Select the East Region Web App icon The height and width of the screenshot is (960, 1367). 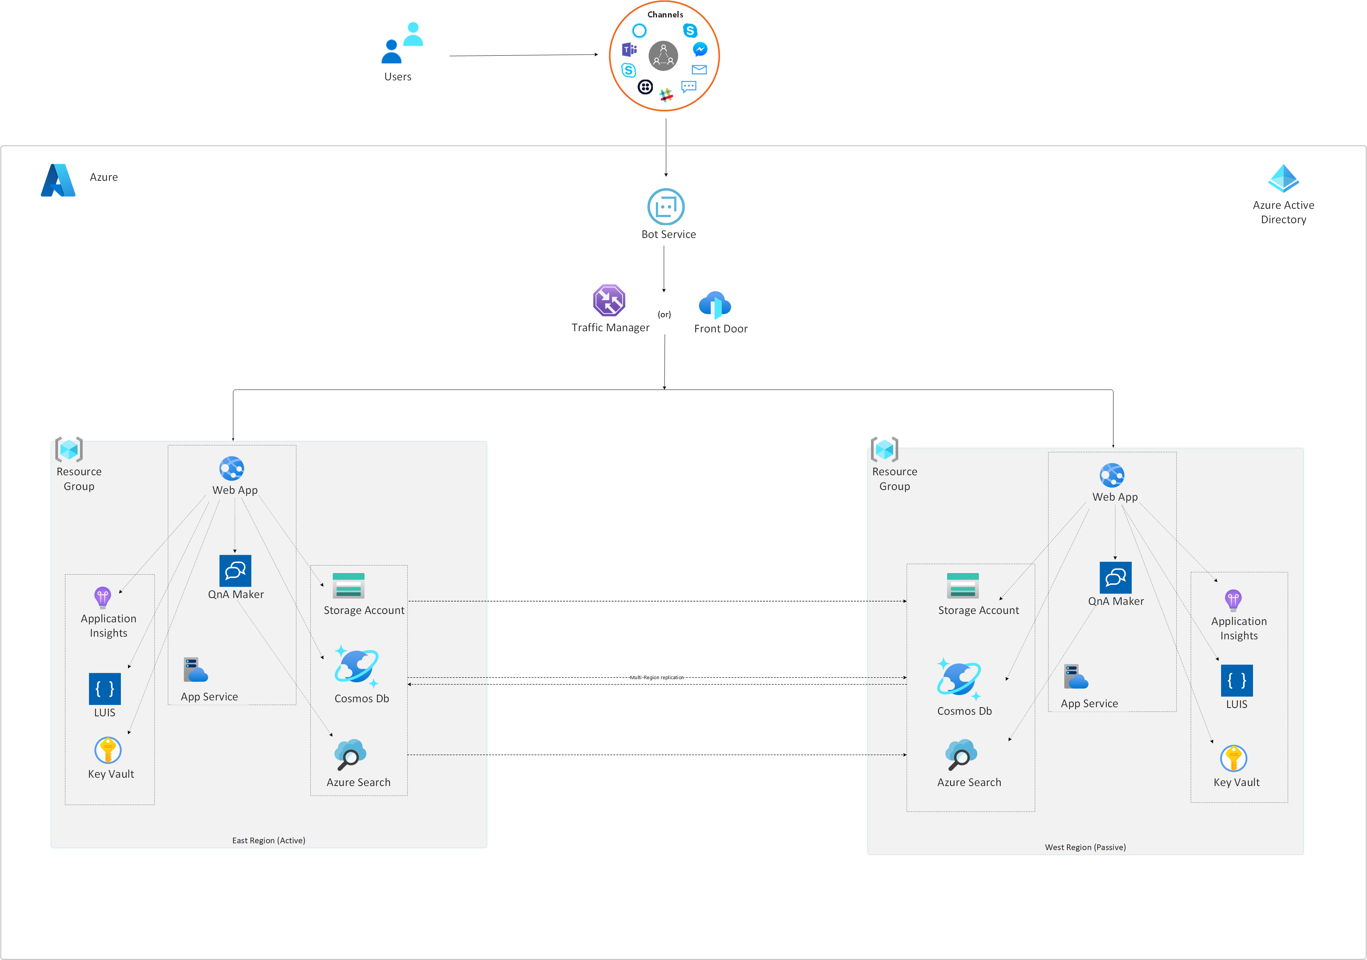231,469
